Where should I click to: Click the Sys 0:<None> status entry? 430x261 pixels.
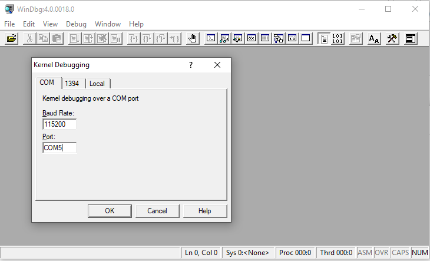pyautogui.click(x=247, y=253)
